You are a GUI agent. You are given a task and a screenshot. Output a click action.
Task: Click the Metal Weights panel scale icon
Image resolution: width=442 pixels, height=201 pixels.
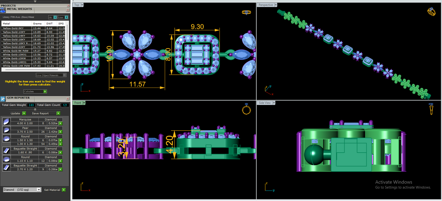coord(3,10)
